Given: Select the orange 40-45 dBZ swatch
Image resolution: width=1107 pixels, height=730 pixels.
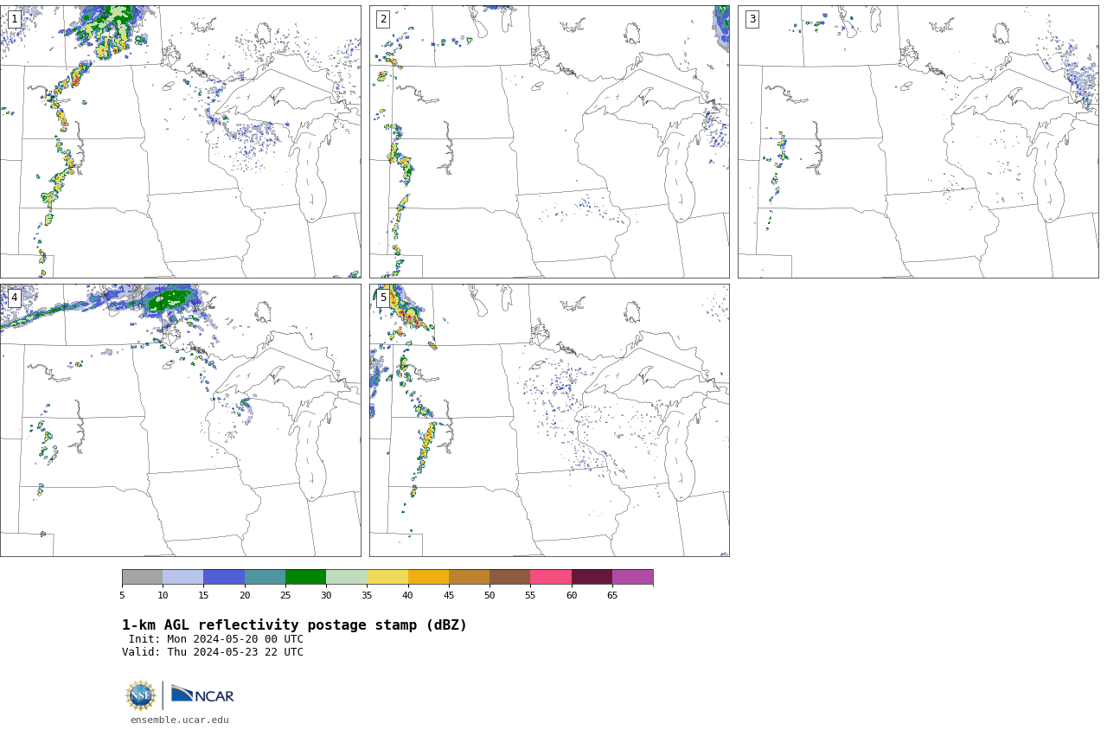Looking at the screenshot, I should [428, 577].
